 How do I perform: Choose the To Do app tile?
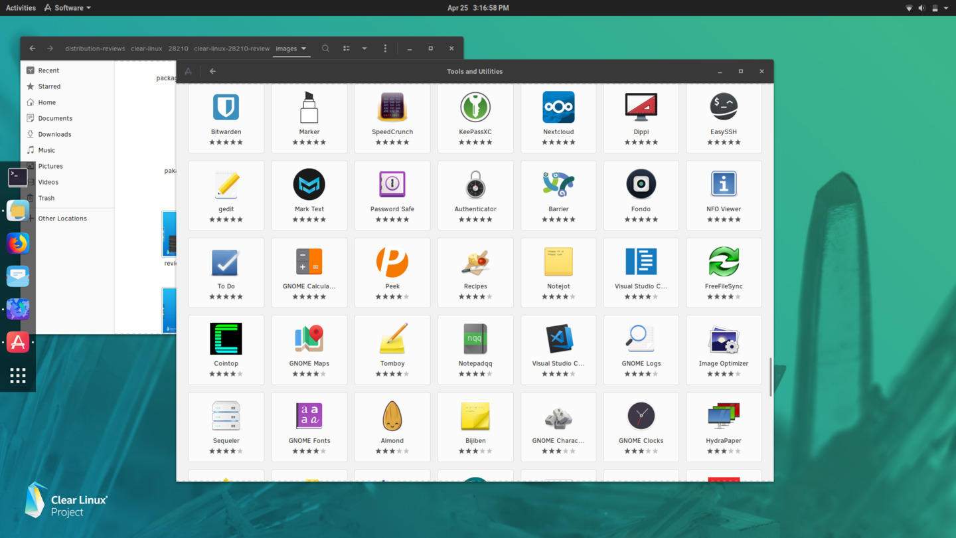(226, 273)
